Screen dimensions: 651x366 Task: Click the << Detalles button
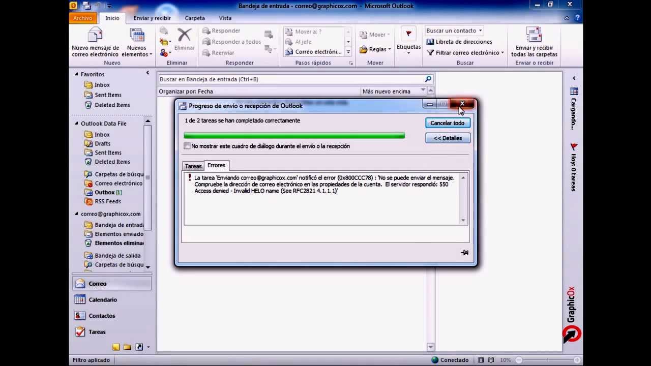[448, 138]
